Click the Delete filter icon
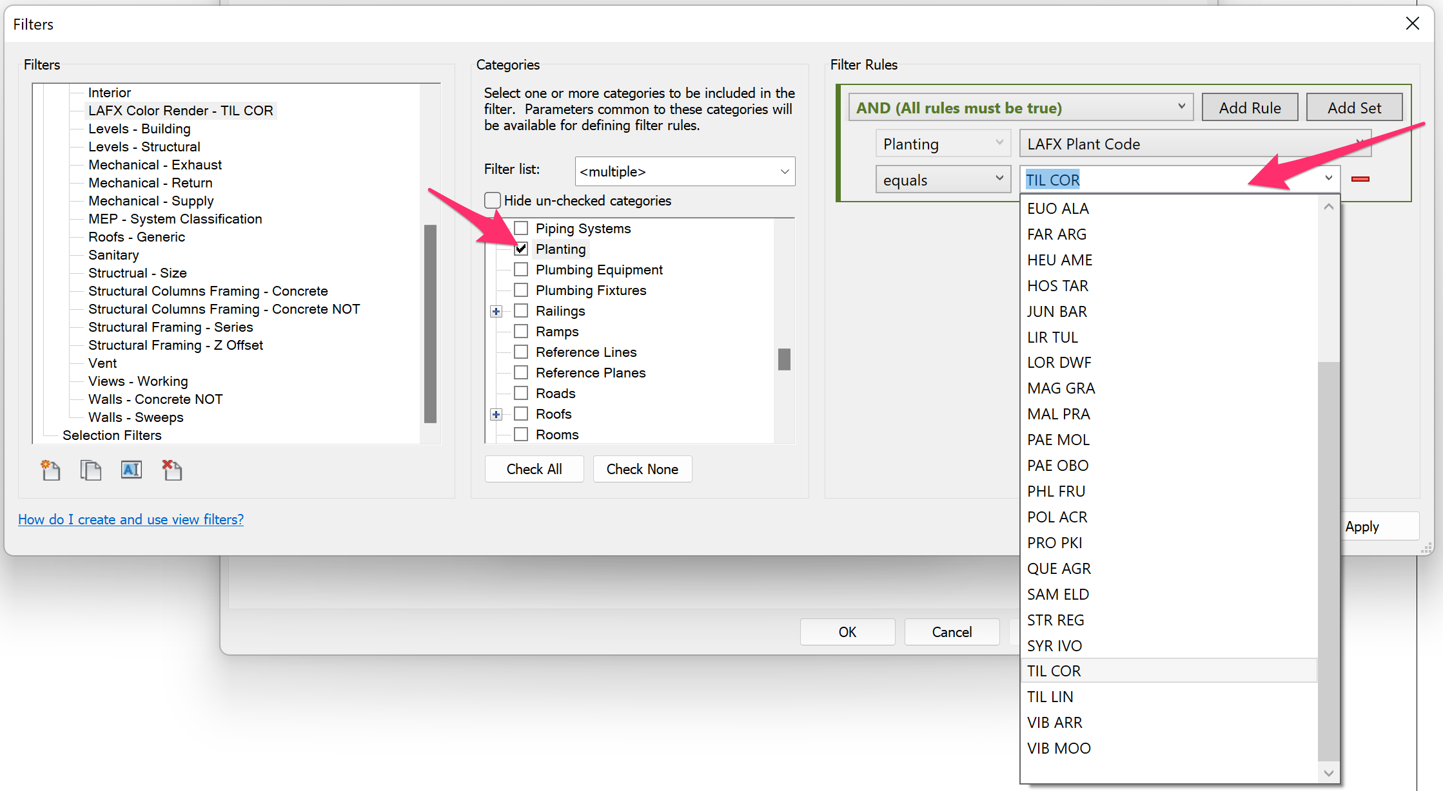The width and height of the screenshot is (1443, 791). (172, 470)
